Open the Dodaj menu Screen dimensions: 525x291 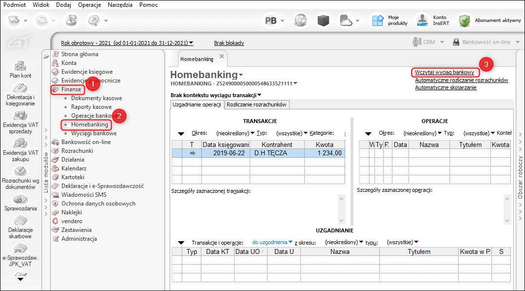(x=64, y=5)
